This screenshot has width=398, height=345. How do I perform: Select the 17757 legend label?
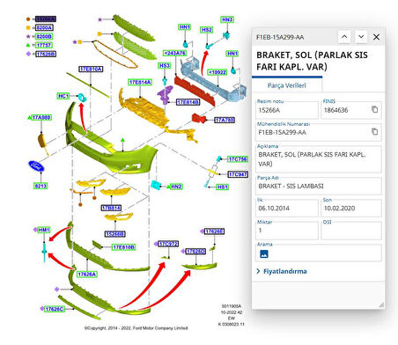44,45
